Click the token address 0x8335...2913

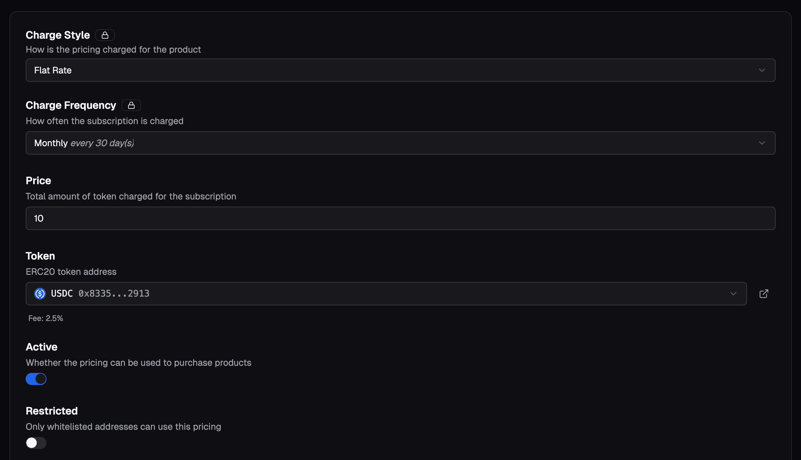113,294
